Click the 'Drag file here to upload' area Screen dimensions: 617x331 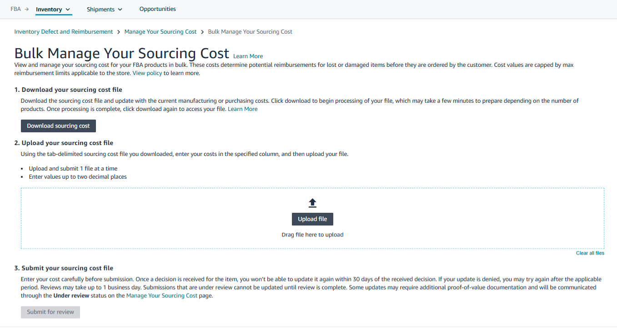tap(312, 235)
